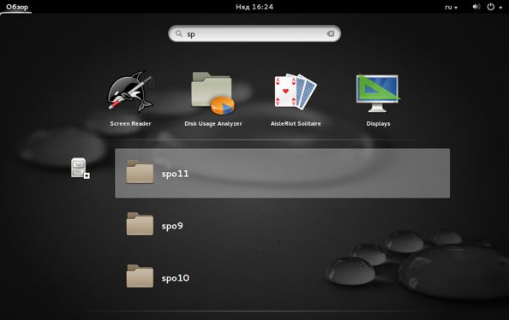509x320 pixels.
Task: Open the clock calendar menu
Action: (x=254, y=7)
